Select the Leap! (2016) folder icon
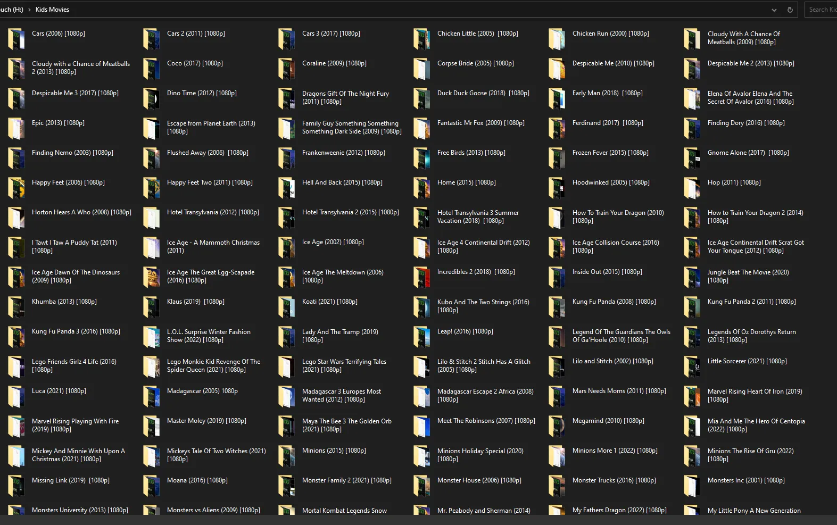Screen dimensions: 837x525 point(422,337)
